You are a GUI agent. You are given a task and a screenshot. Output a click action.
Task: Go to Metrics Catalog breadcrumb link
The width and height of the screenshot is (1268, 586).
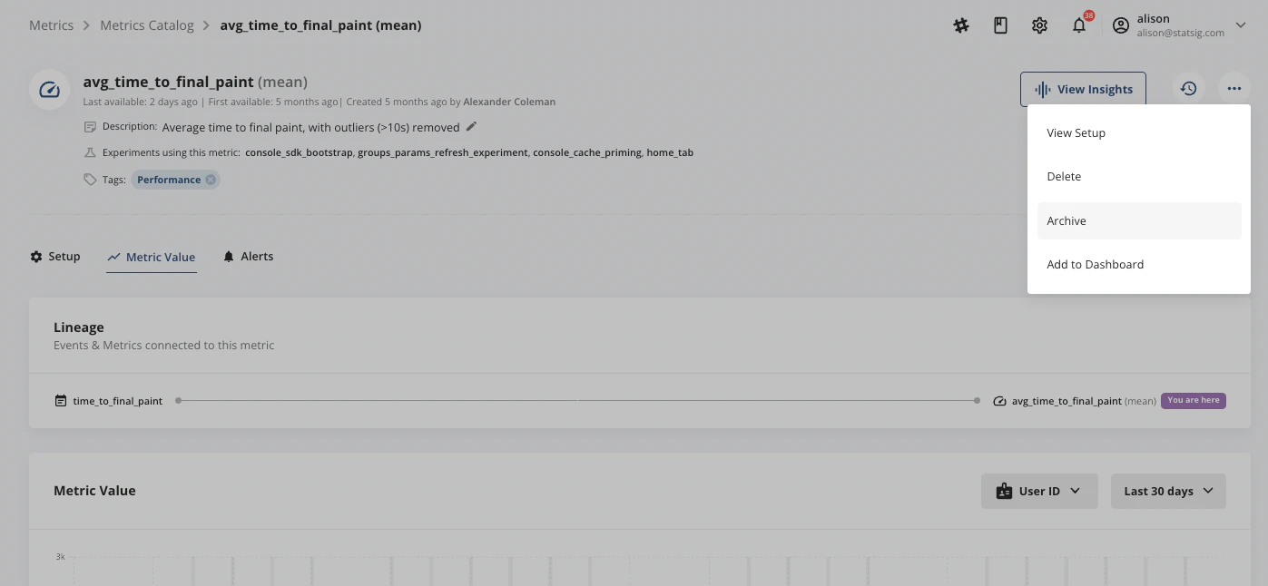(147, 25)
